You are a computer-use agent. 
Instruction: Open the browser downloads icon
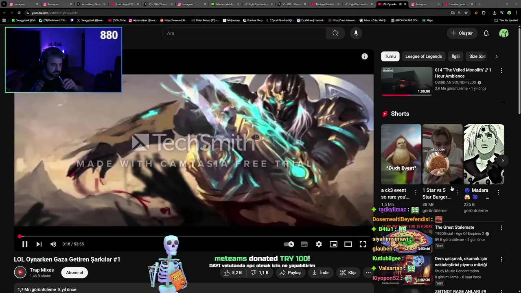[x=494, y=13]
